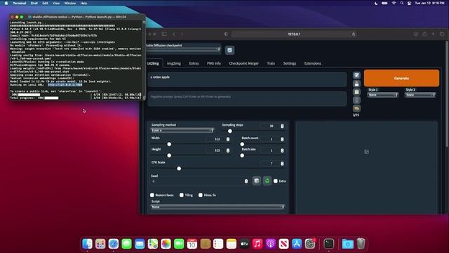Open Podcasts from the Dock
The image size is (449, 253).
click(271, 244)
